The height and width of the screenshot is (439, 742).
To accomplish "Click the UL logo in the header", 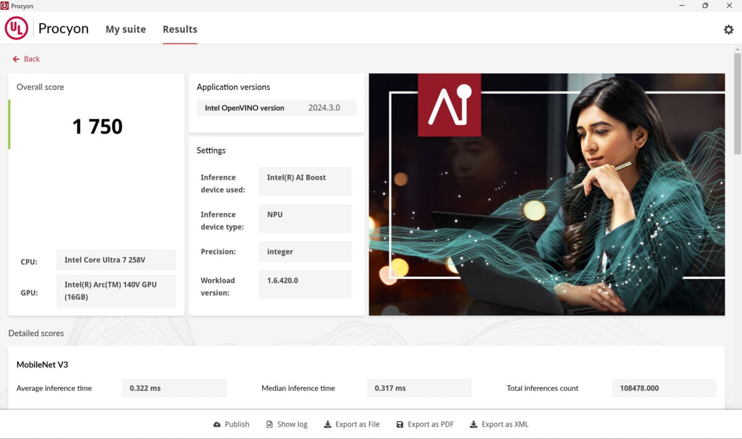I will (17, 28).
